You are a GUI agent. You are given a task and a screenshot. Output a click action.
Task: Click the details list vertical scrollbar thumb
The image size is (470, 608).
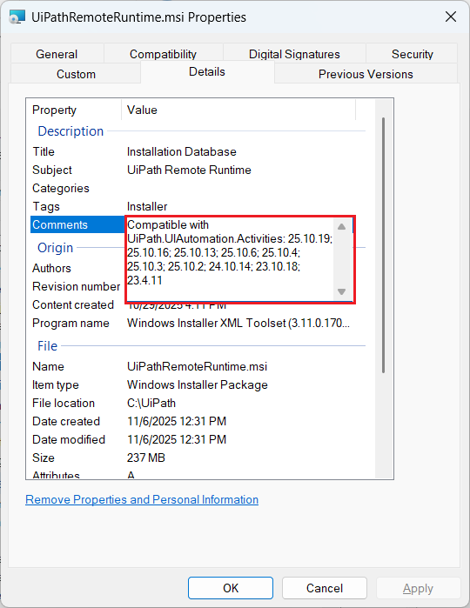(x=384, y=245)
